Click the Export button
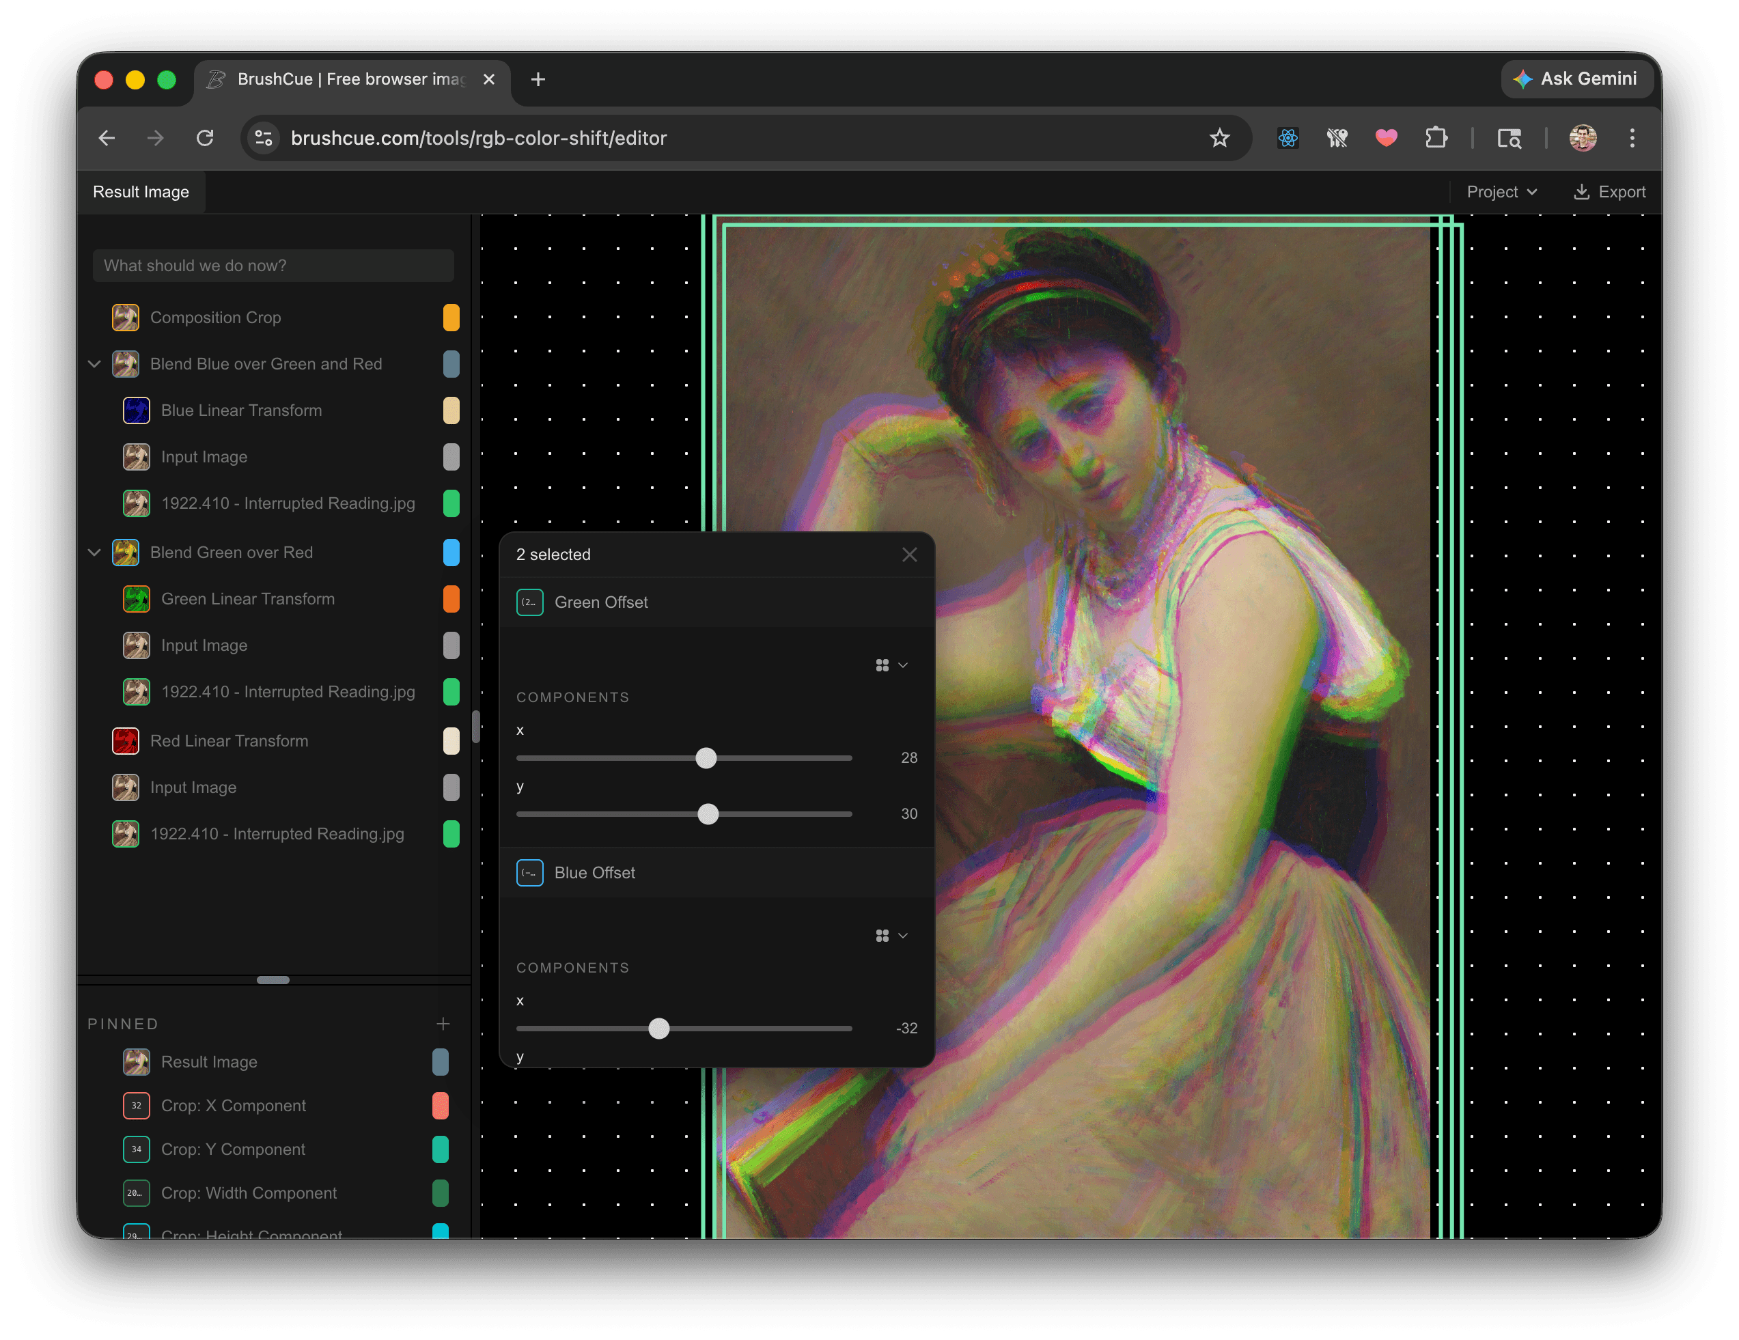Viewport: 1739px width, 1340px height. click(1609, 191)
